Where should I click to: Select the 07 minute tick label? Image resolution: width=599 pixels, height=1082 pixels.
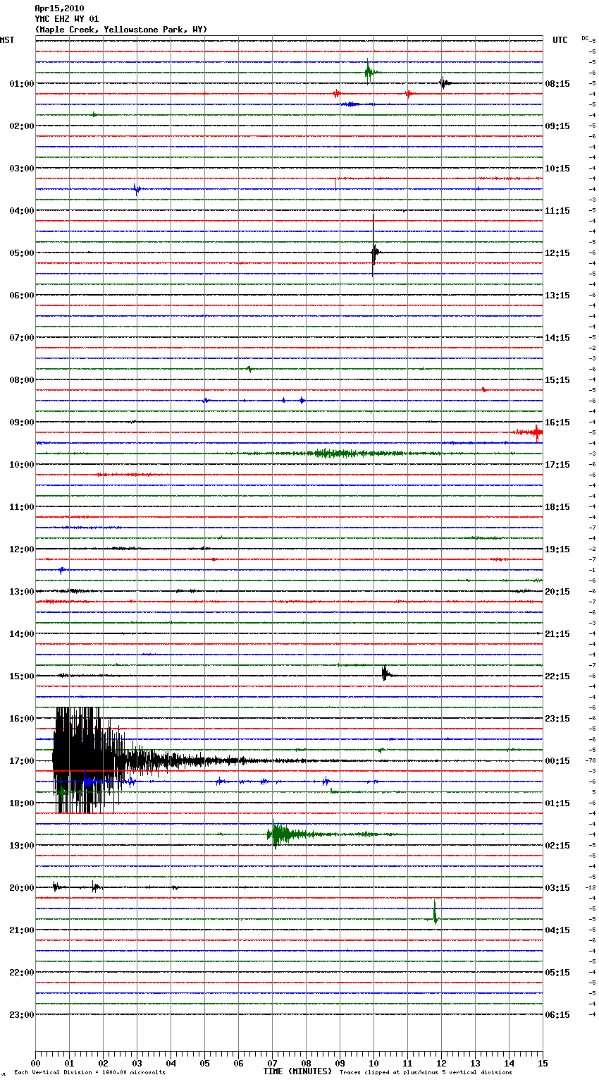pos(272,1063)
